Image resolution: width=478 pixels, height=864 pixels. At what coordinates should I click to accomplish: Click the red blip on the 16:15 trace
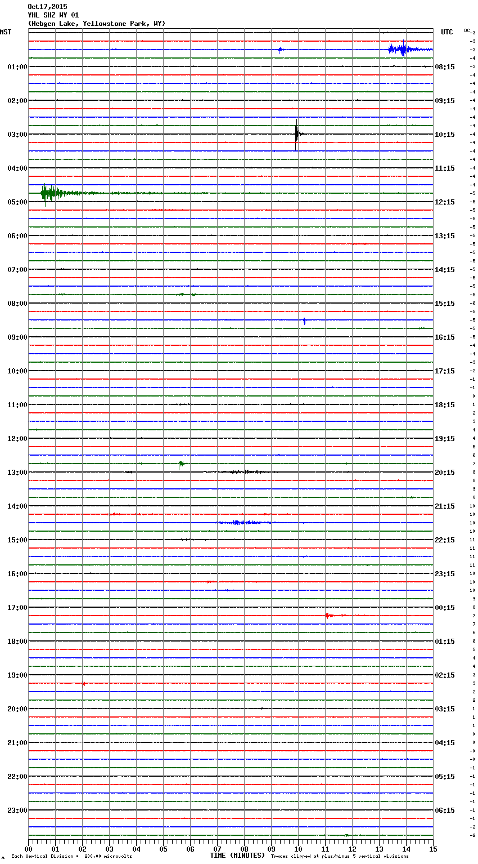tap(210, 582)
